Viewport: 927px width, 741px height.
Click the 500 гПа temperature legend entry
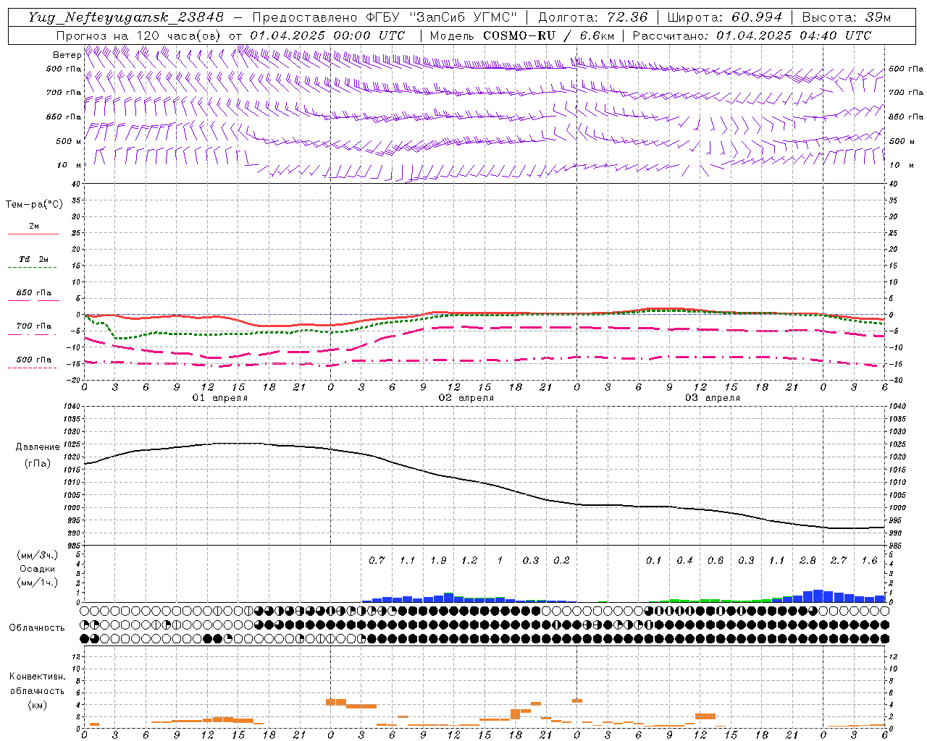point(34,360)
